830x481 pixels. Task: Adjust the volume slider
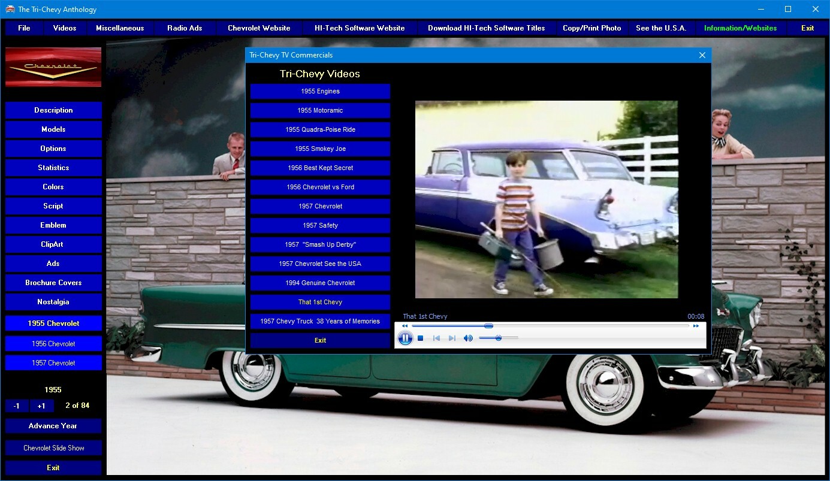tap(498, 338)
